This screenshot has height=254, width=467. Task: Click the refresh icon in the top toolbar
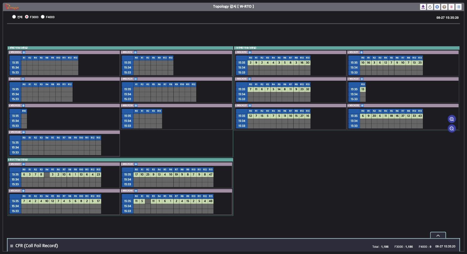(430, 7)
